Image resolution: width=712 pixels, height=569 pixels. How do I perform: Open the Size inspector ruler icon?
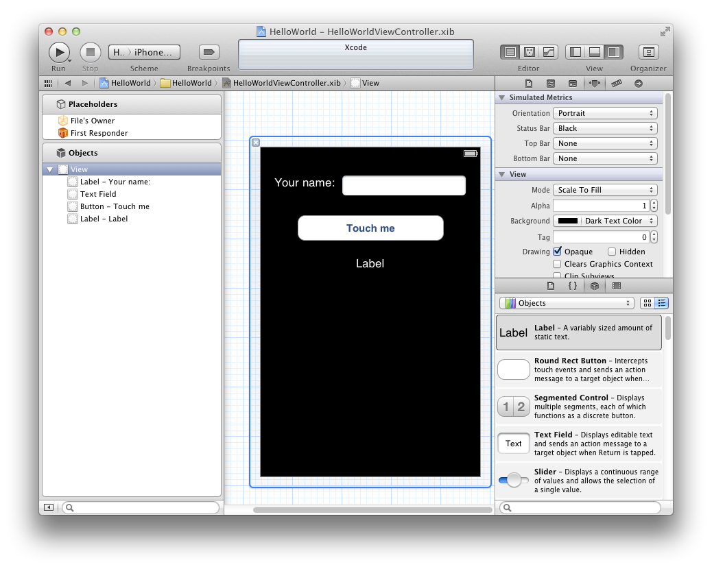pyautogui.click(x=615, y=83)
